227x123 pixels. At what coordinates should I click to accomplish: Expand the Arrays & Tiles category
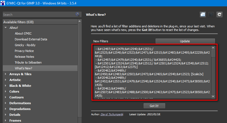pos(6,74)
